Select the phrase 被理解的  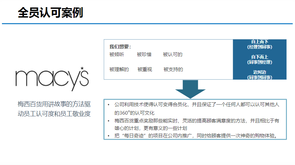click(119, 70)
